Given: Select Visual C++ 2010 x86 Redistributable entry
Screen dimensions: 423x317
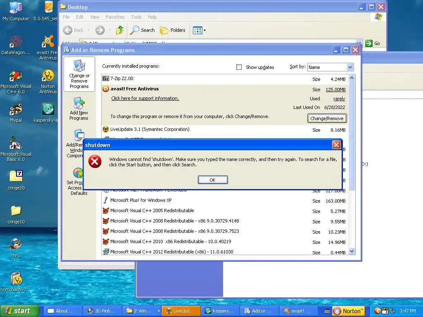Looking at the screenshot, I should click(x=224, y=241).
